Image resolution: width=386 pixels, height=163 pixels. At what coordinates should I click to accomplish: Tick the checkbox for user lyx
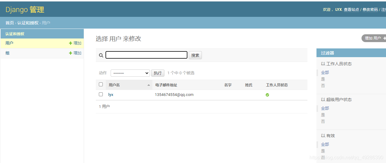tap(101, 94)
